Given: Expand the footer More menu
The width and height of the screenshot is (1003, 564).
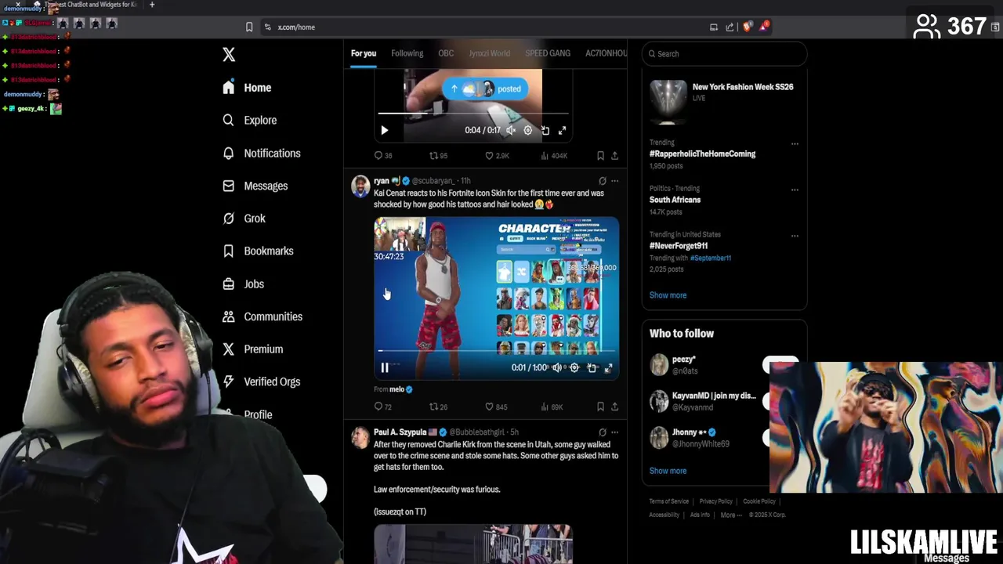Looking at the screenshot, I should click(732, 515).
